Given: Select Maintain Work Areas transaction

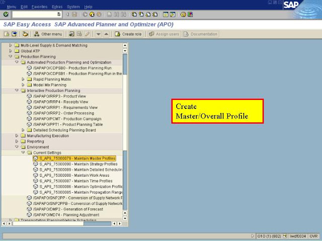Looking at the screenshot, I should coord(74,175).
